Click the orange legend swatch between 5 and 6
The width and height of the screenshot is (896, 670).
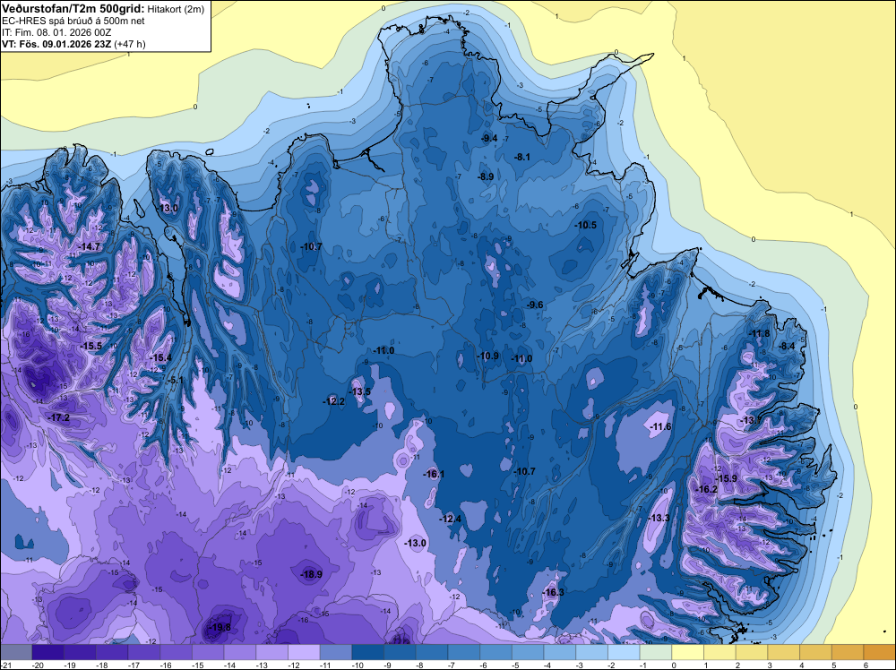click(848, 652)
